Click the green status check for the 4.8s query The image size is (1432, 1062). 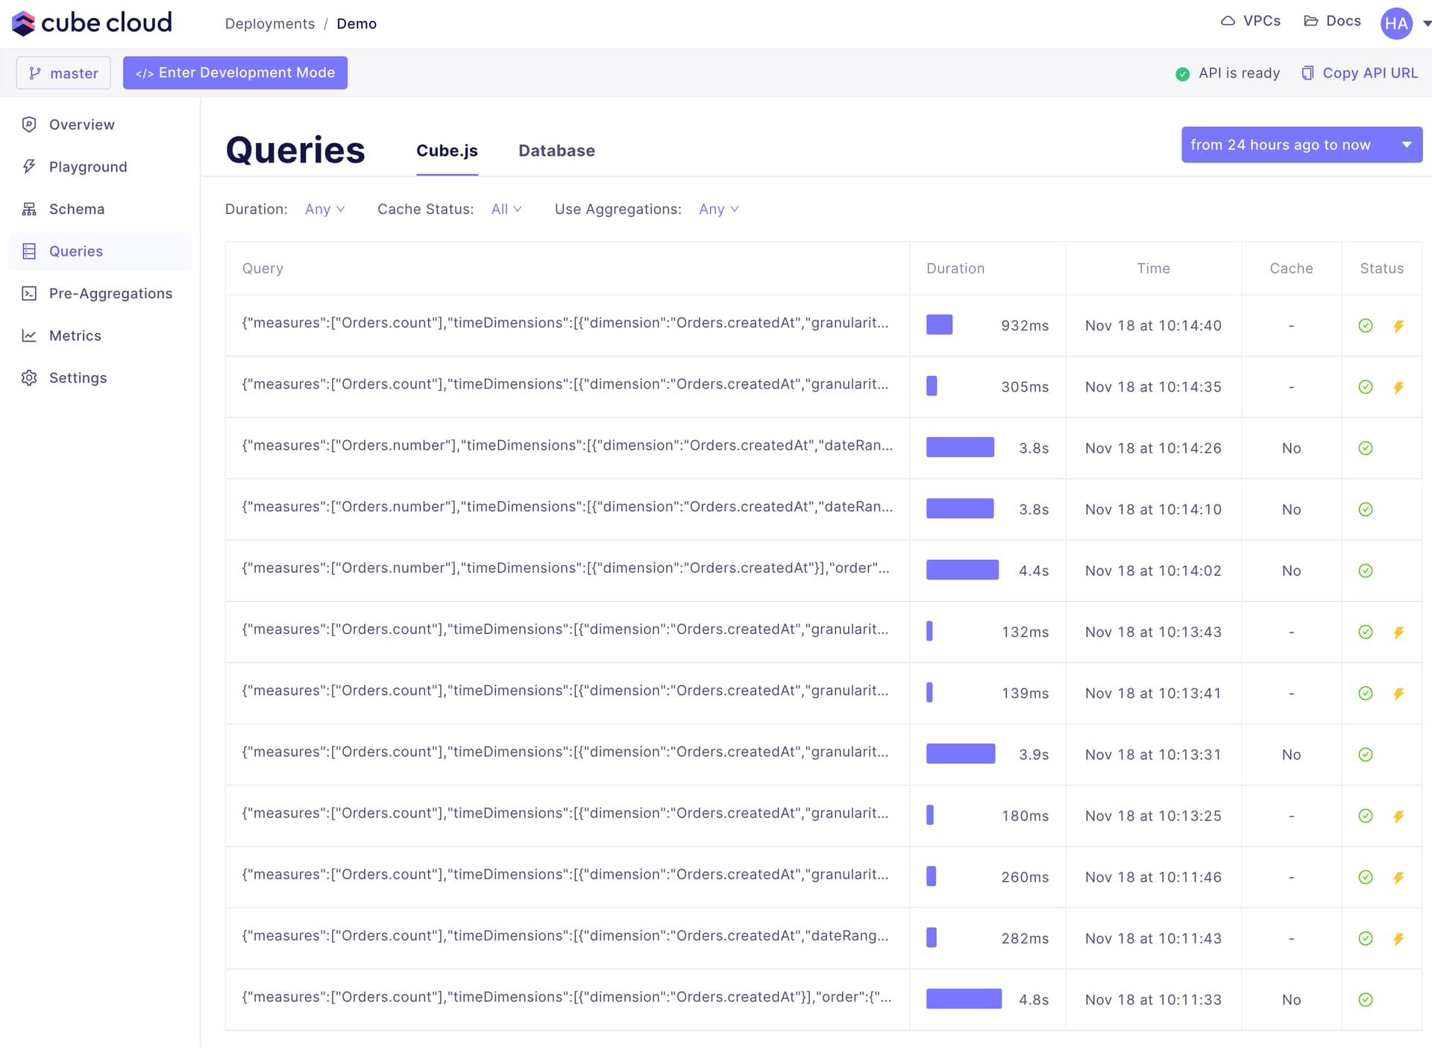click(x=1366, y=999)
